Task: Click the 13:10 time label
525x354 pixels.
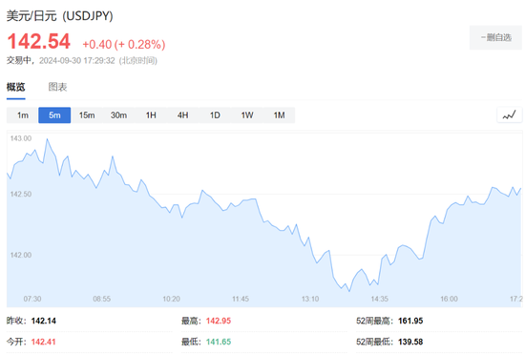Action: coord(310,299)
